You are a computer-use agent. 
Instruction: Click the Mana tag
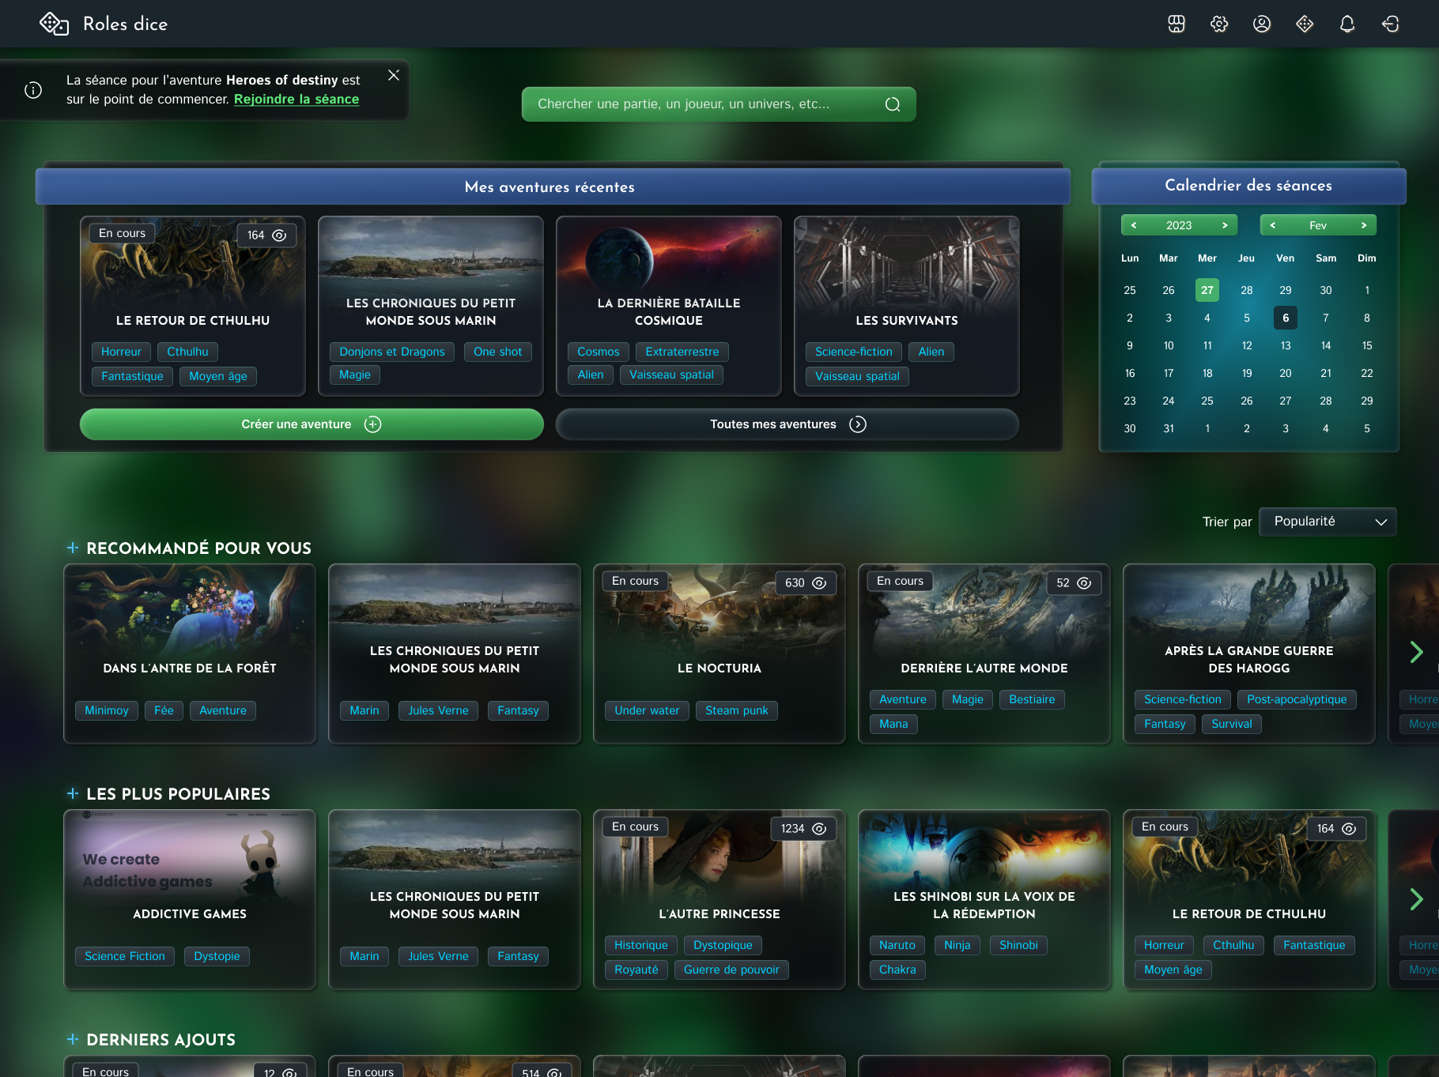893,724
